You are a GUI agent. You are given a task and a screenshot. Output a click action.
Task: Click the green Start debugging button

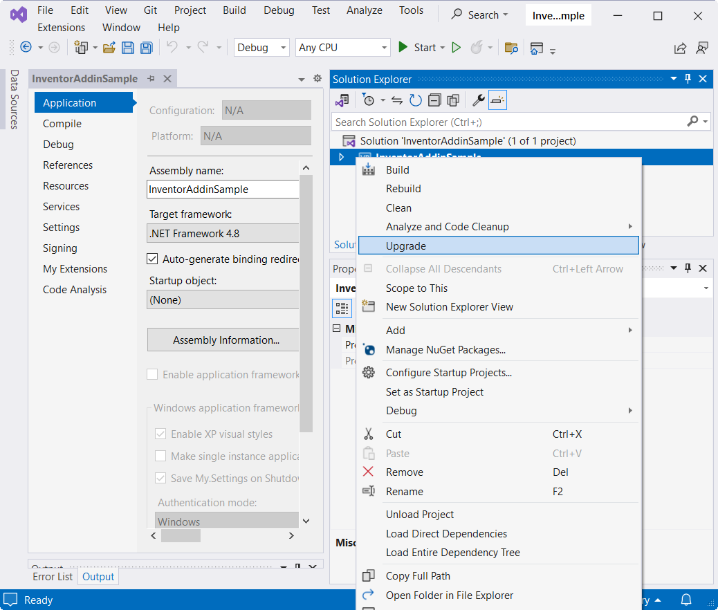pyautogui.click(x=403, y=47)
